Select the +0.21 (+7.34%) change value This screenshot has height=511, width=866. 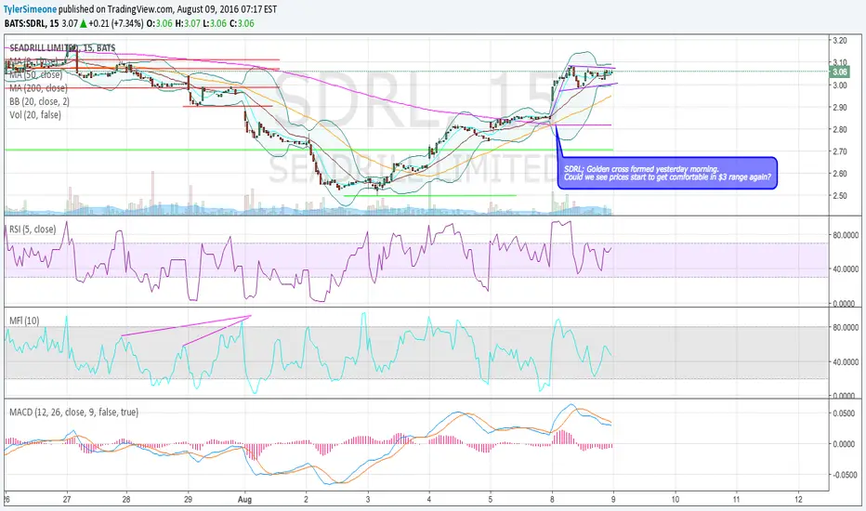[116, 23]
